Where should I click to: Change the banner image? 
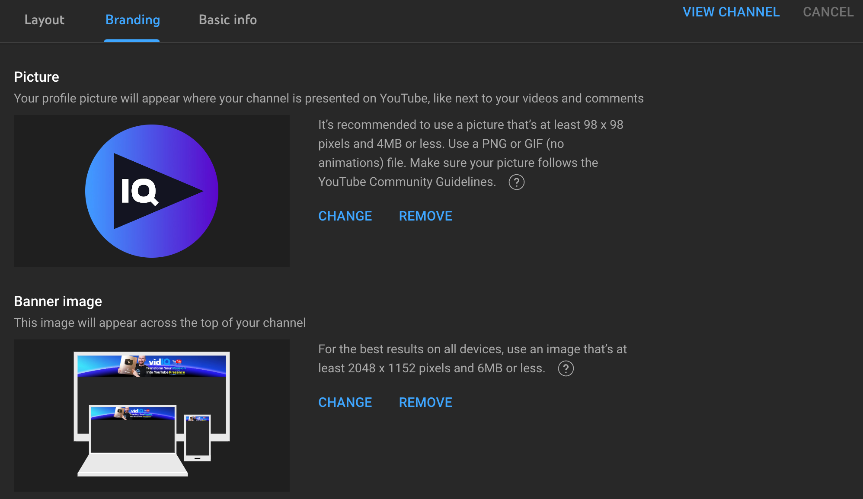click(345, 402)
